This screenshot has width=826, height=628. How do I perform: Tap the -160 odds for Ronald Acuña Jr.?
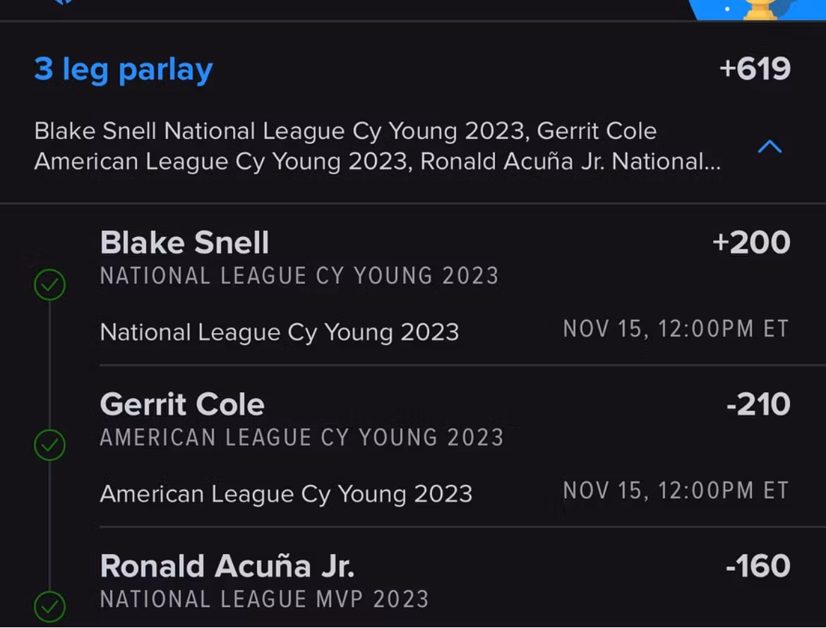click(x=758, y=566)
